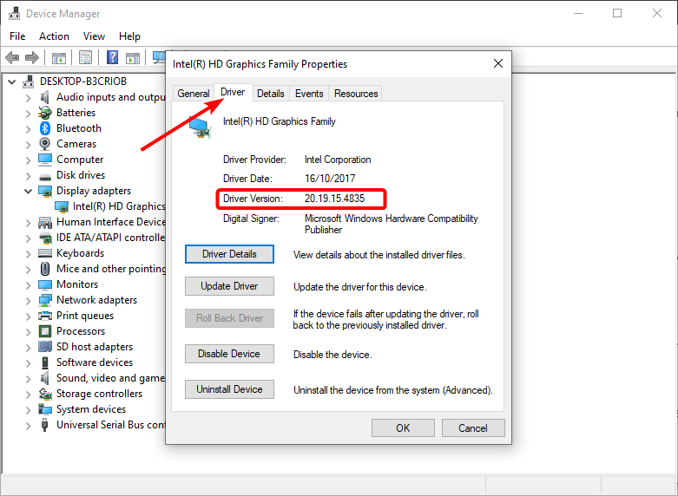Expand the Network adapters category
This screenshot has width=678, height=496.
[28, 300]
